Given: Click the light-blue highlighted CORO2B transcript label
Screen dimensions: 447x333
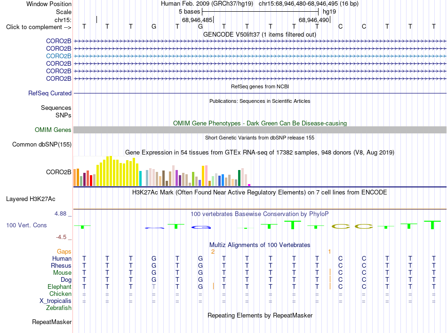Looking at the screenshot, I should pyautogui.click(x=58, y=56).
